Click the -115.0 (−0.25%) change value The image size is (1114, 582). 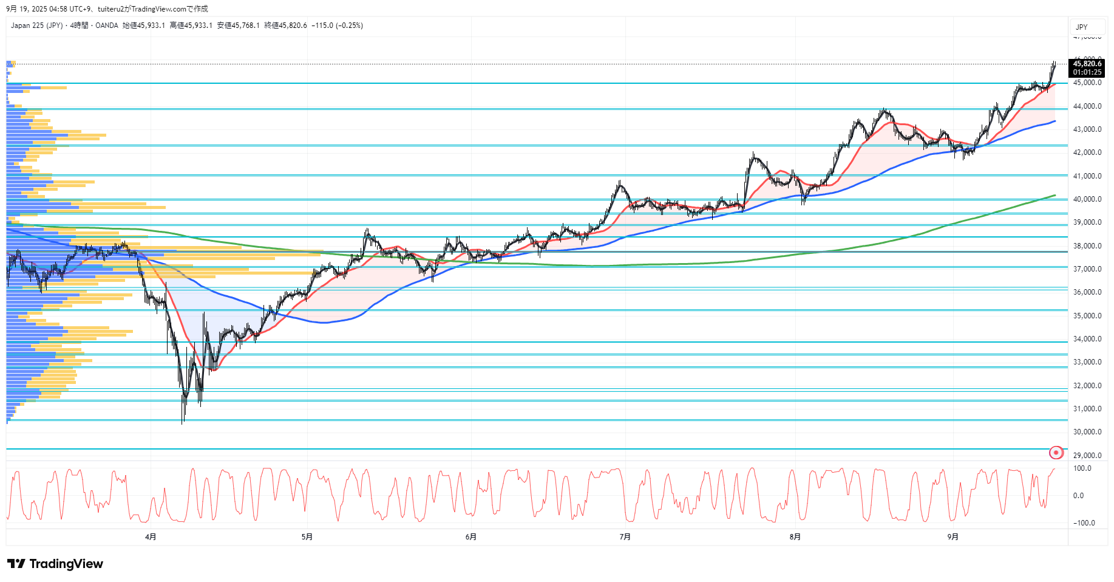337,26
